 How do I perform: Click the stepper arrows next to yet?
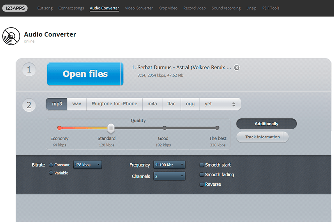[233, 103]
